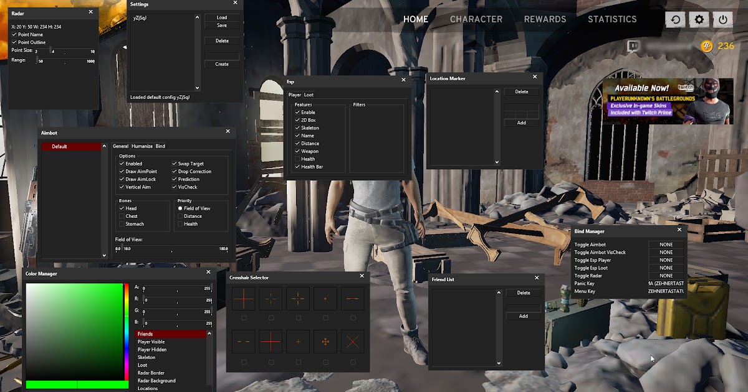Toggle the Draw AimPoint checkbox
Screen dimensions: 748x392
pos(122,171)
